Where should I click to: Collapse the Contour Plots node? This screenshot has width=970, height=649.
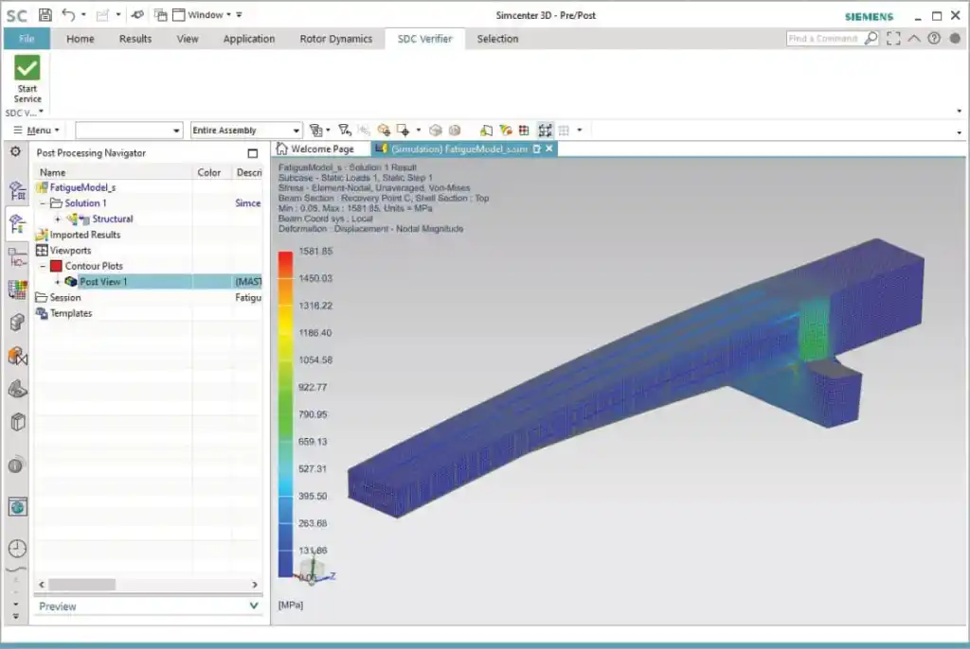coord(43,266)
